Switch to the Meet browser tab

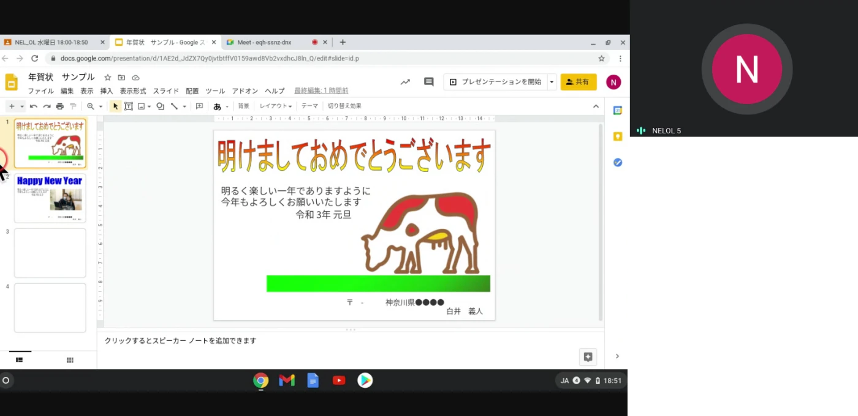pyautogui.click(x=276, y=42)
